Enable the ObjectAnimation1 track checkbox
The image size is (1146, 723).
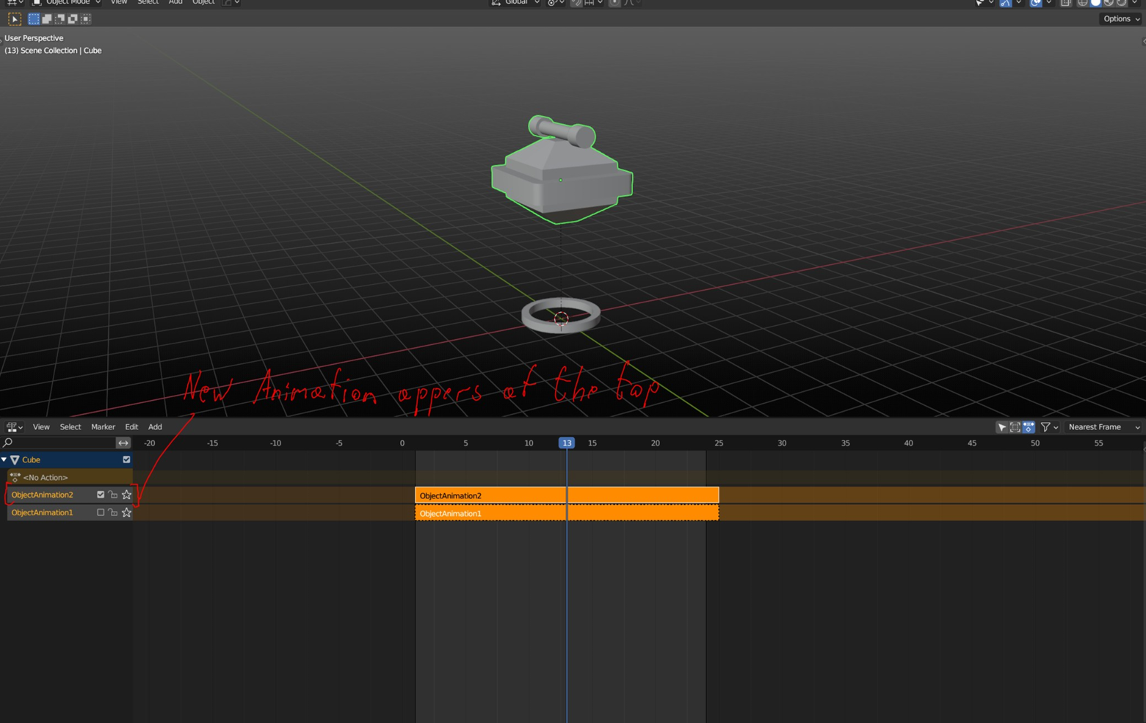(101, 512)
